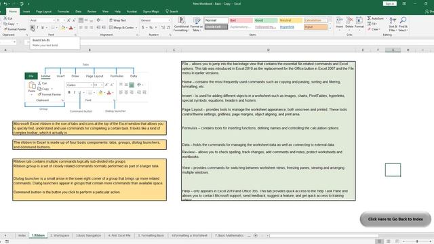
Task: Open the Clear eraser menu
Action: coord(374,29)
